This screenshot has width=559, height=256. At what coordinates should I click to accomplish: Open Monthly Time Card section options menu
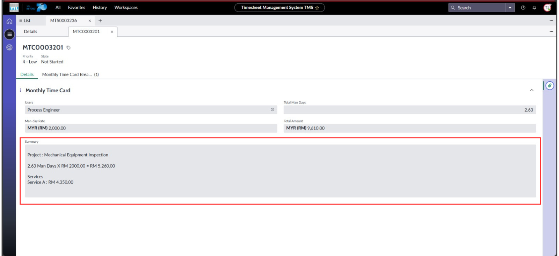click(21, 90)
